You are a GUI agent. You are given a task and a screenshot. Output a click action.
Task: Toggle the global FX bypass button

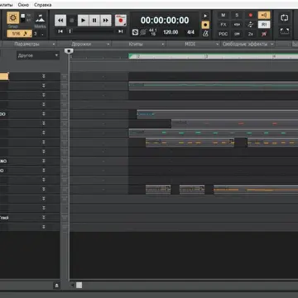(223, 25)
